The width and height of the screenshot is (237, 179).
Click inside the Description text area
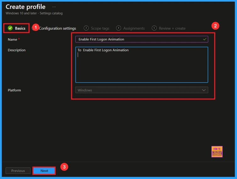pyautogui.click(x=141, y=66)
